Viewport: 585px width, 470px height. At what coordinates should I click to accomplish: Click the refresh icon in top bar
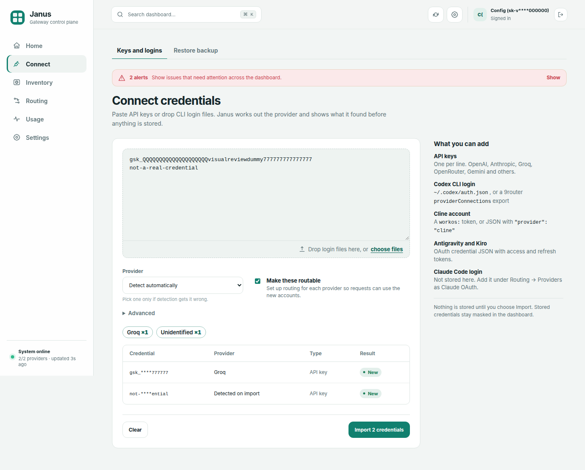[x=436, y=15]
